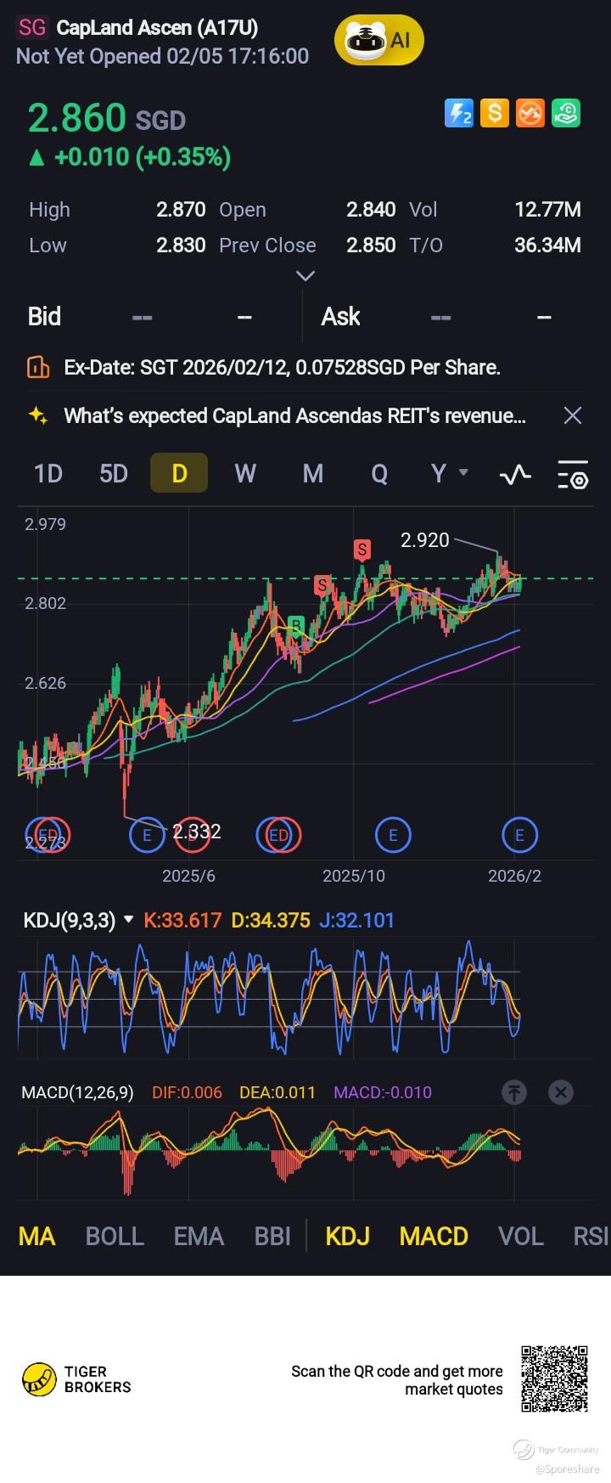Viewport: 611px width, 1483px height.
Task: Tap the yellow dollar sign badge icon
Action: [x=495, y=114]
